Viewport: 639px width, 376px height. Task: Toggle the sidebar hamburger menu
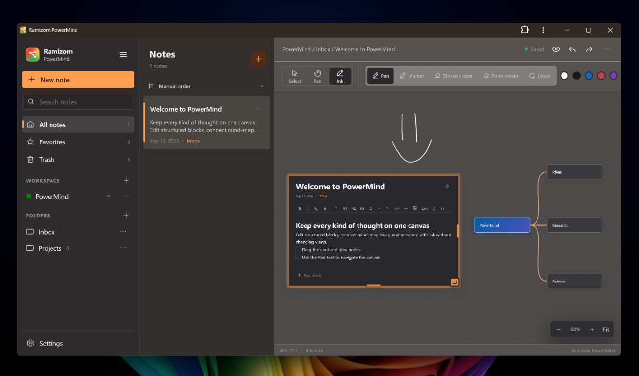pyautogui.click(x=123, y=54)
